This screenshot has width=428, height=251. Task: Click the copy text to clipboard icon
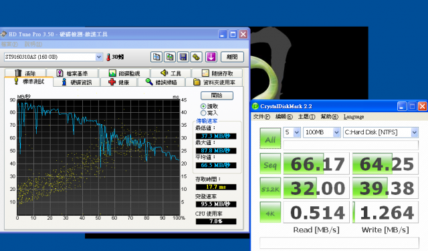click(156, 57)
